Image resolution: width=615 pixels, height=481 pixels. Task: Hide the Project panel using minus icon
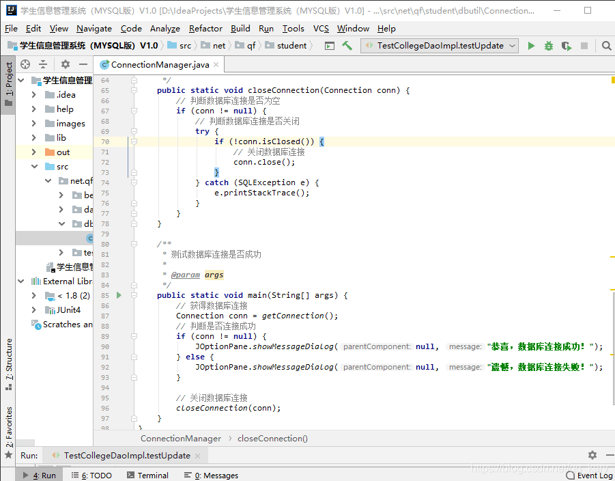[x=83, y=64]
